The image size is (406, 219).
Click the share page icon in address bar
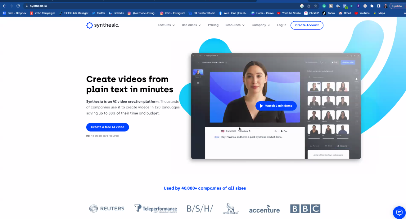pos(309,6)
